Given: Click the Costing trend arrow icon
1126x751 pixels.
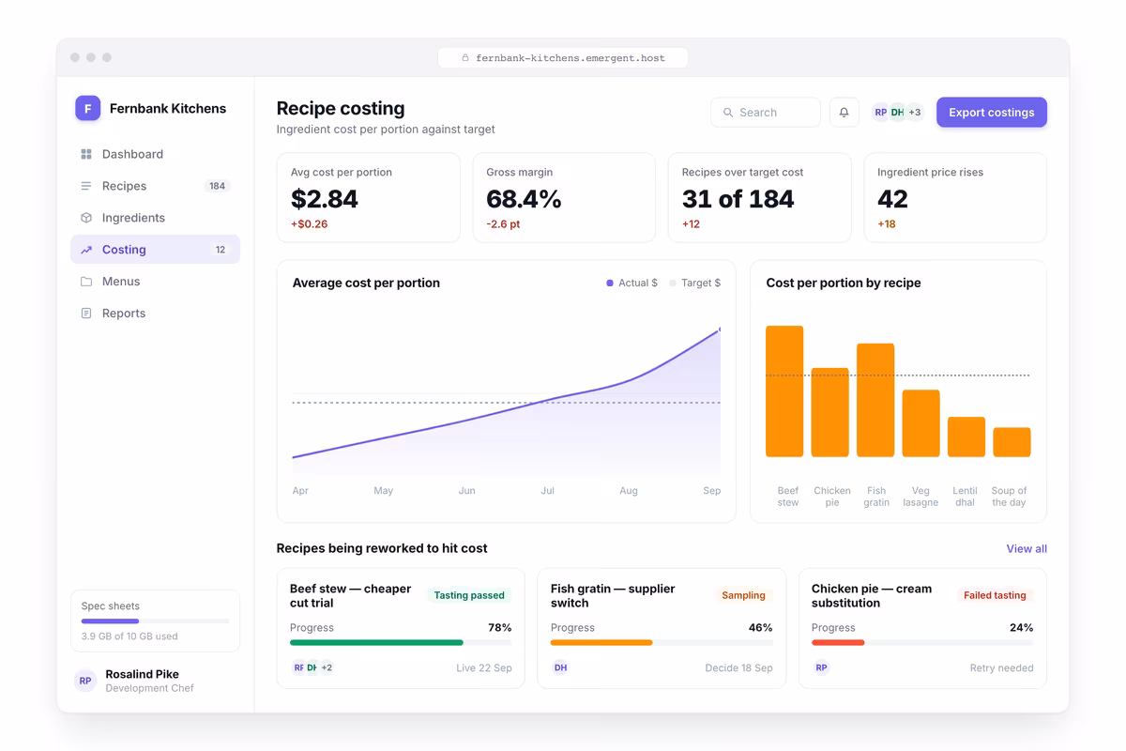Looking at the screenshot, I should click(86, 250).
